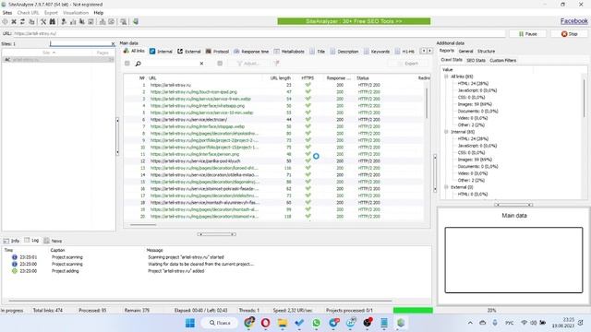The image size is (591, 332).
Task: Switch to the Internal tab
Action: tap(161, 52)
